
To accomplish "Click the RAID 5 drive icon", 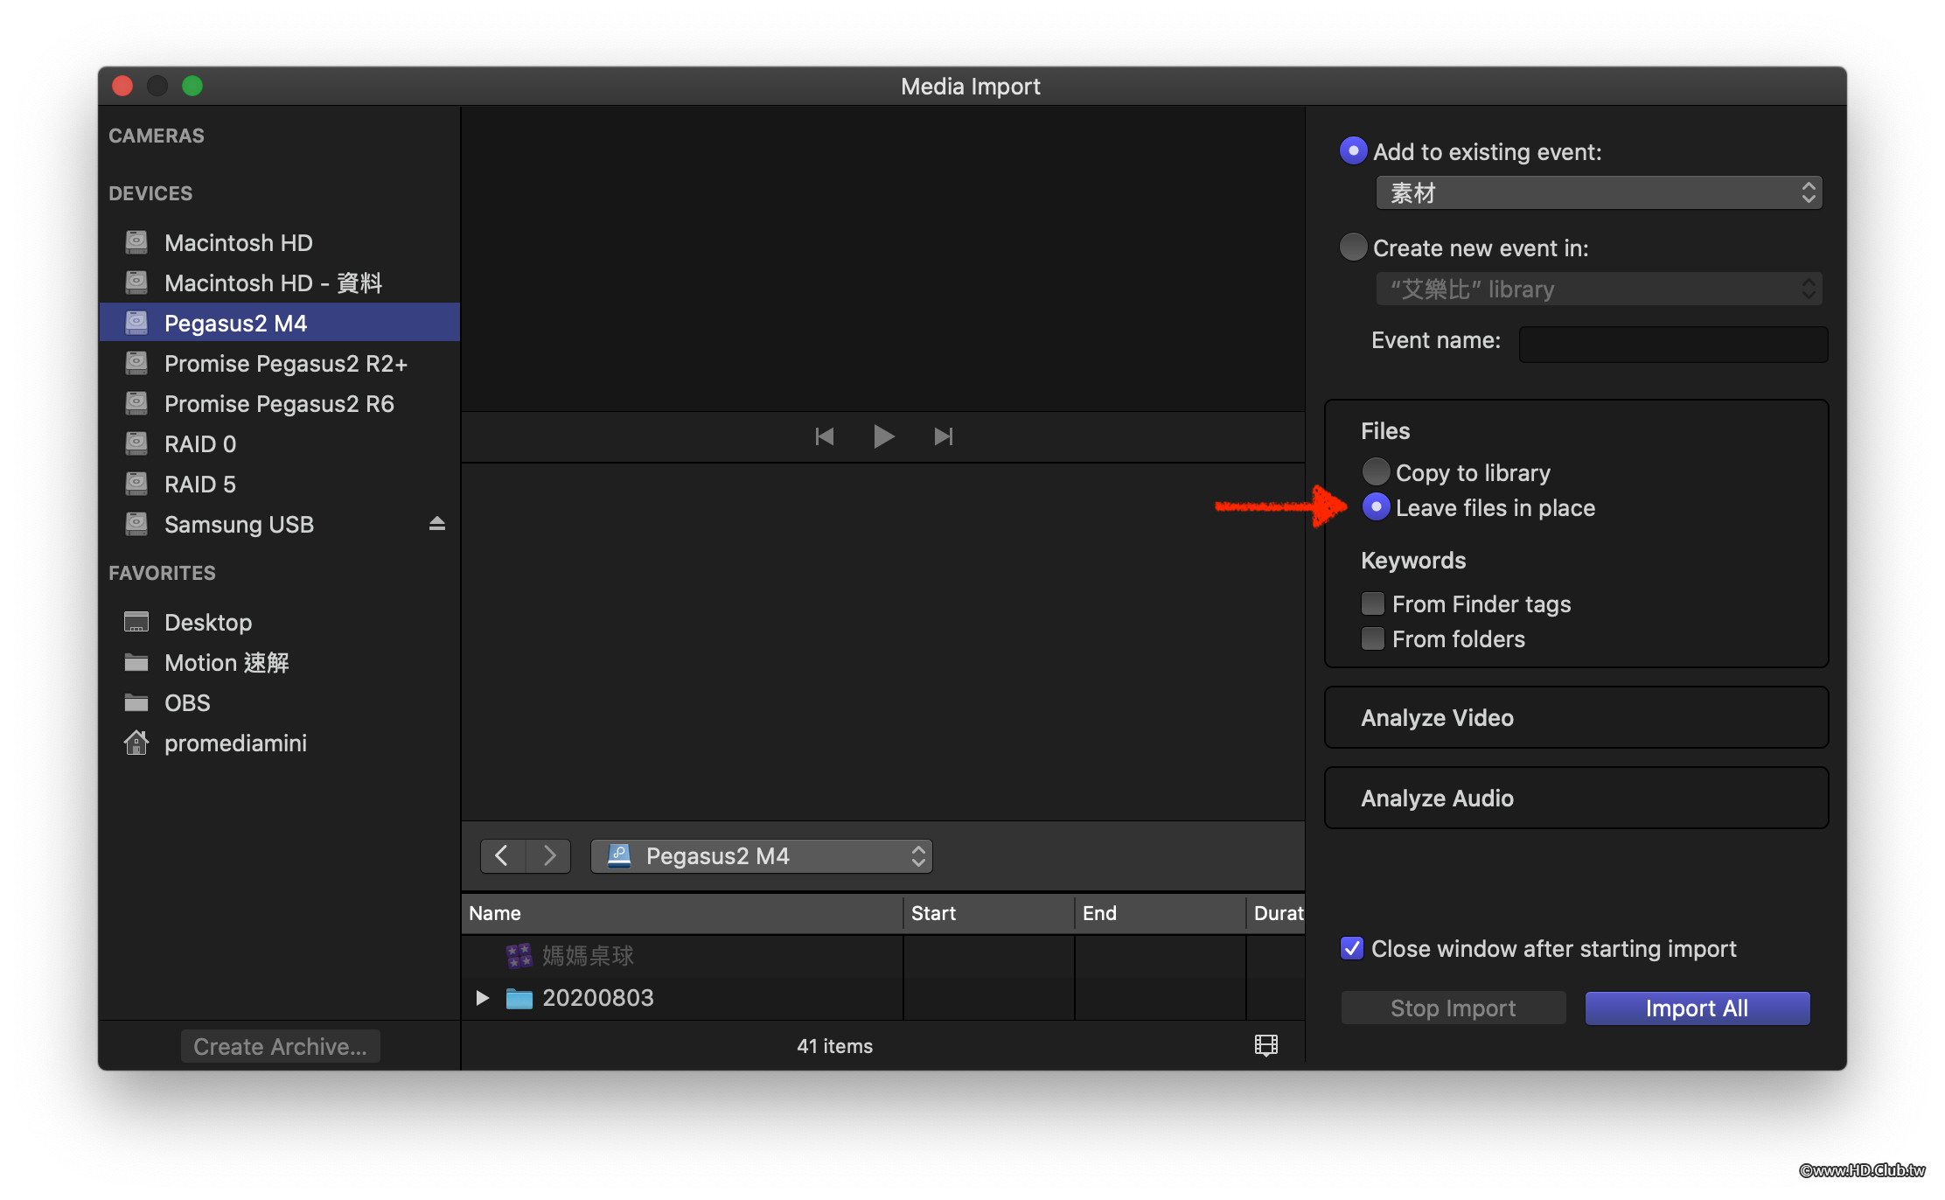I will [x=136, y=484].
